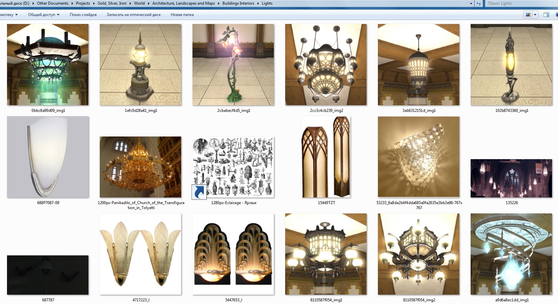Select the 8110587f054_img1 chandelier thumbnail
The width and height of the screenshot is (558, 304).
pyautogui.click(x=326, y=254)
